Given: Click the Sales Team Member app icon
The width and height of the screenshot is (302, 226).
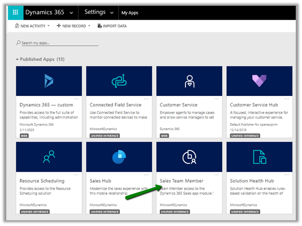Looking at the screenshot, I should (x=189, y=156).
